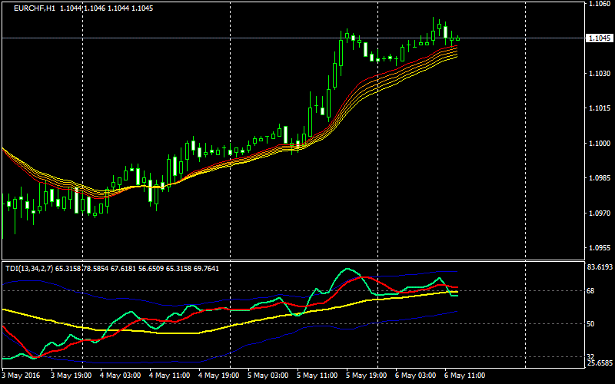Click the 1.1015 price axis label

point(599,108)
